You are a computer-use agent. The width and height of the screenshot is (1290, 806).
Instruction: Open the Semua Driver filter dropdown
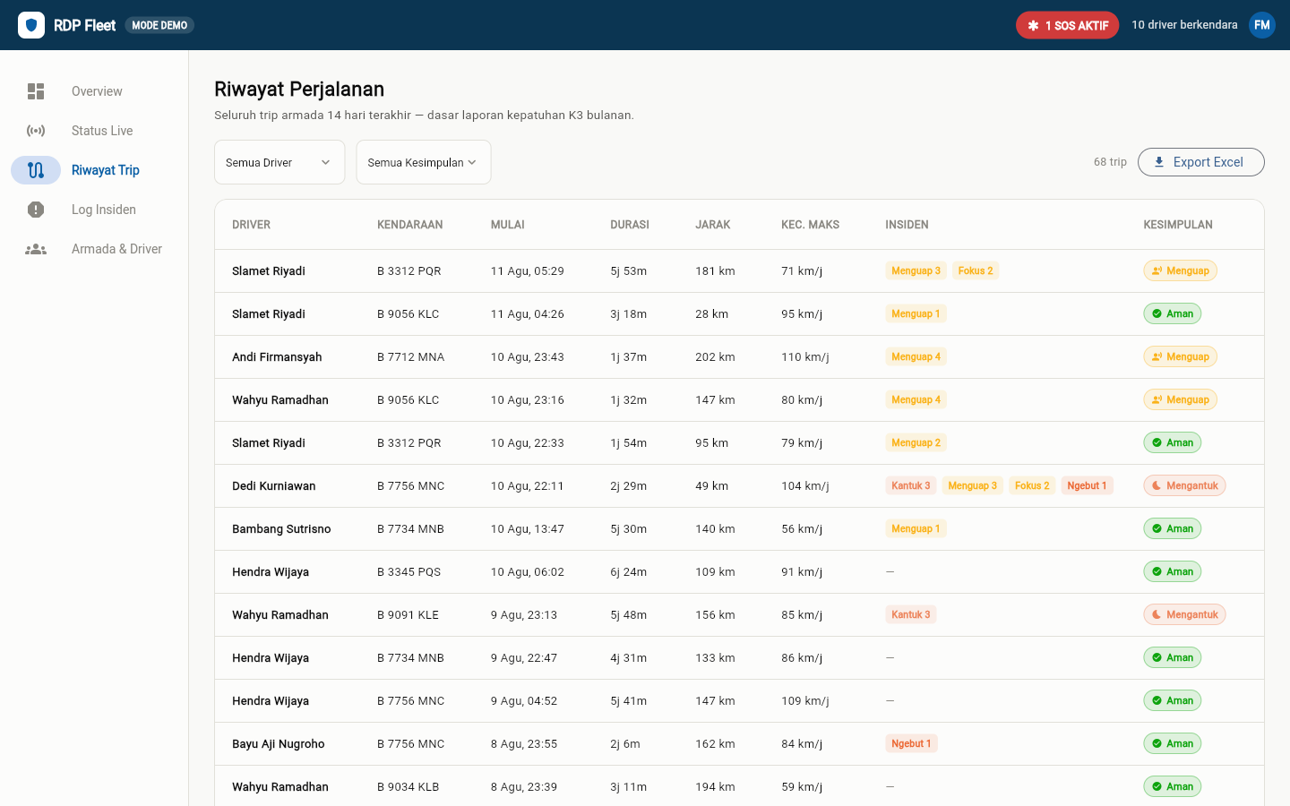[279, 162]
